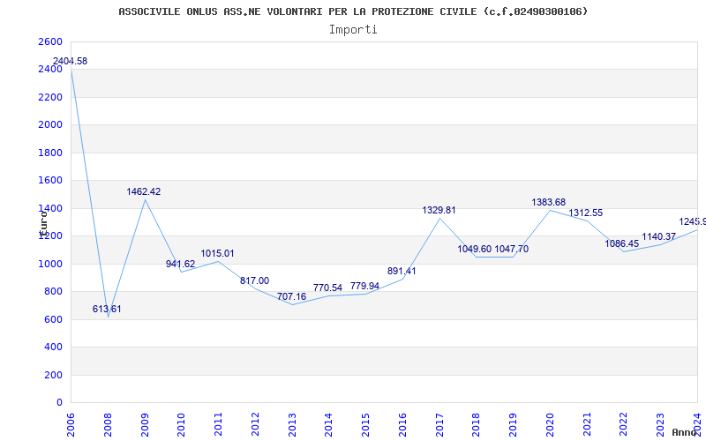Viewport: 706px width, 441px height.
Task: Click the 2404.58 data label for 2006
Action: tap(70, 61)
